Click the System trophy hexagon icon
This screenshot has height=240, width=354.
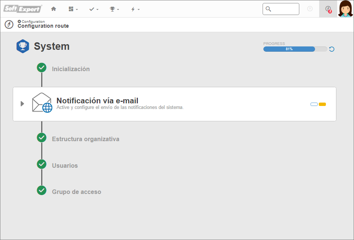(x=22, y=46)
